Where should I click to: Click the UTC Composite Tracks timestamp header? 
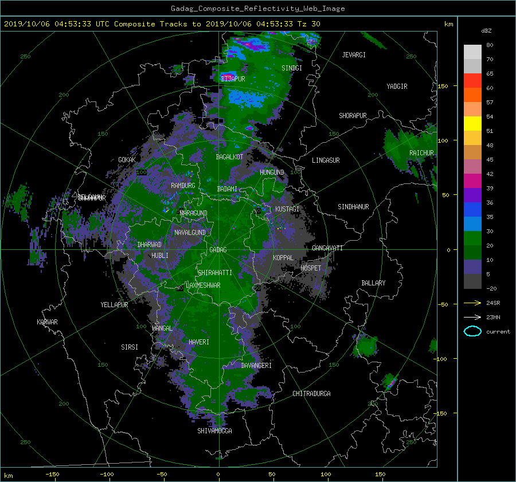(x=162, y=24)
